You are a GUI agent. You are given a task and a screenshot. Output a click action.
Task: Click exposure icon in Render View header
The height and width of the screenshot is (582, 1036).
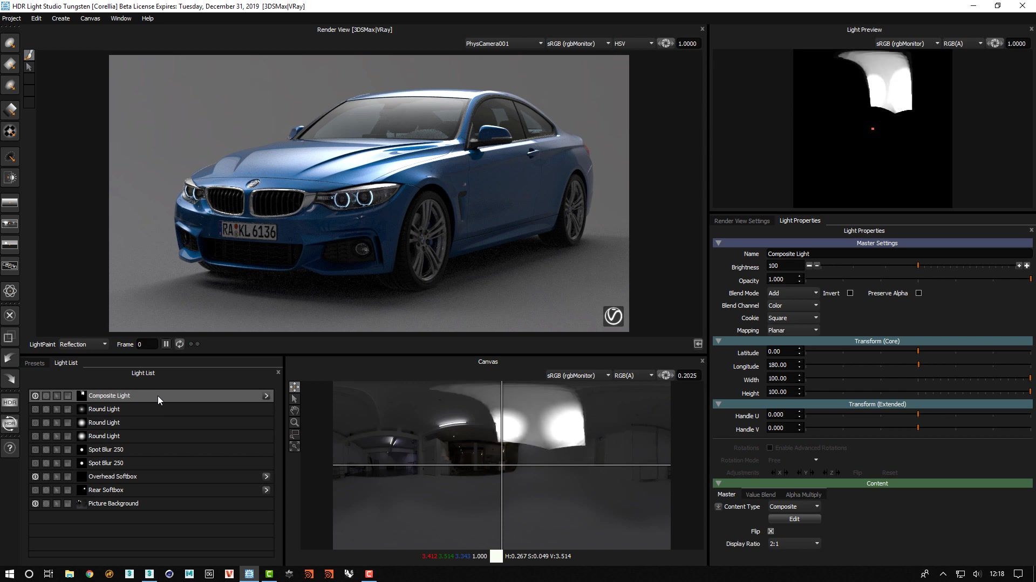pos(666,43)
